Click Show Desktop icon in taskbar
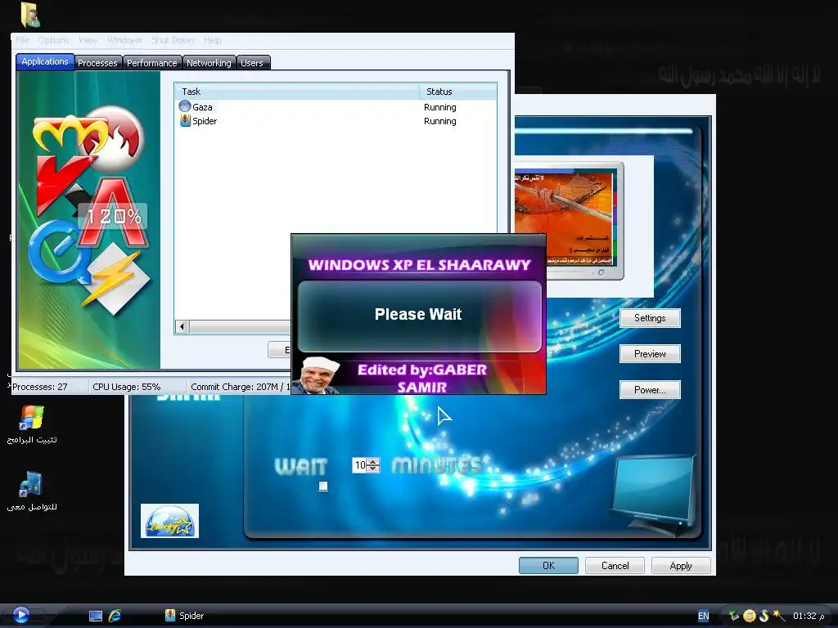 coord(96,616)
